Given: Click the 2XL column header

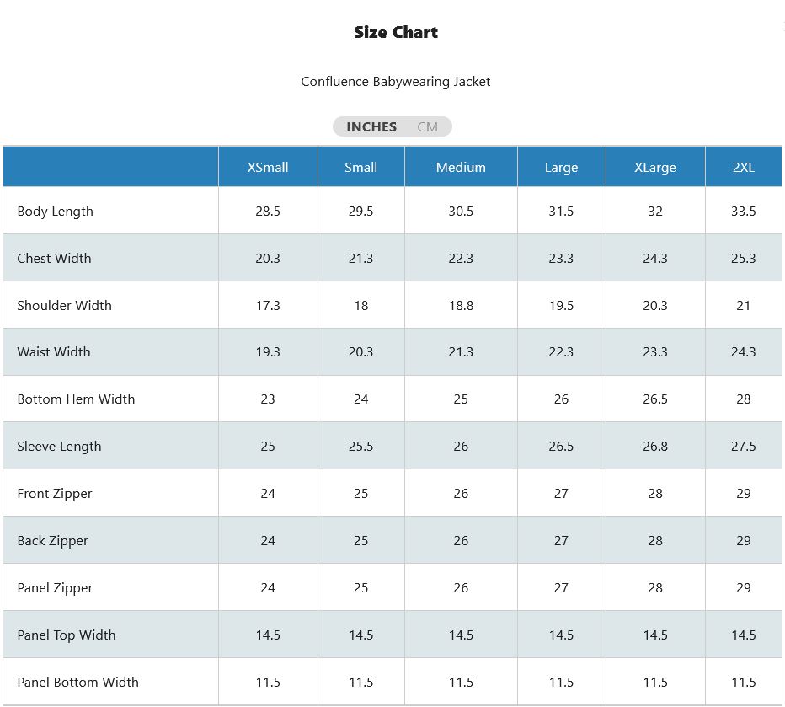Looking at the screenshot, I should pyautogui.click(x=744, y=167).
